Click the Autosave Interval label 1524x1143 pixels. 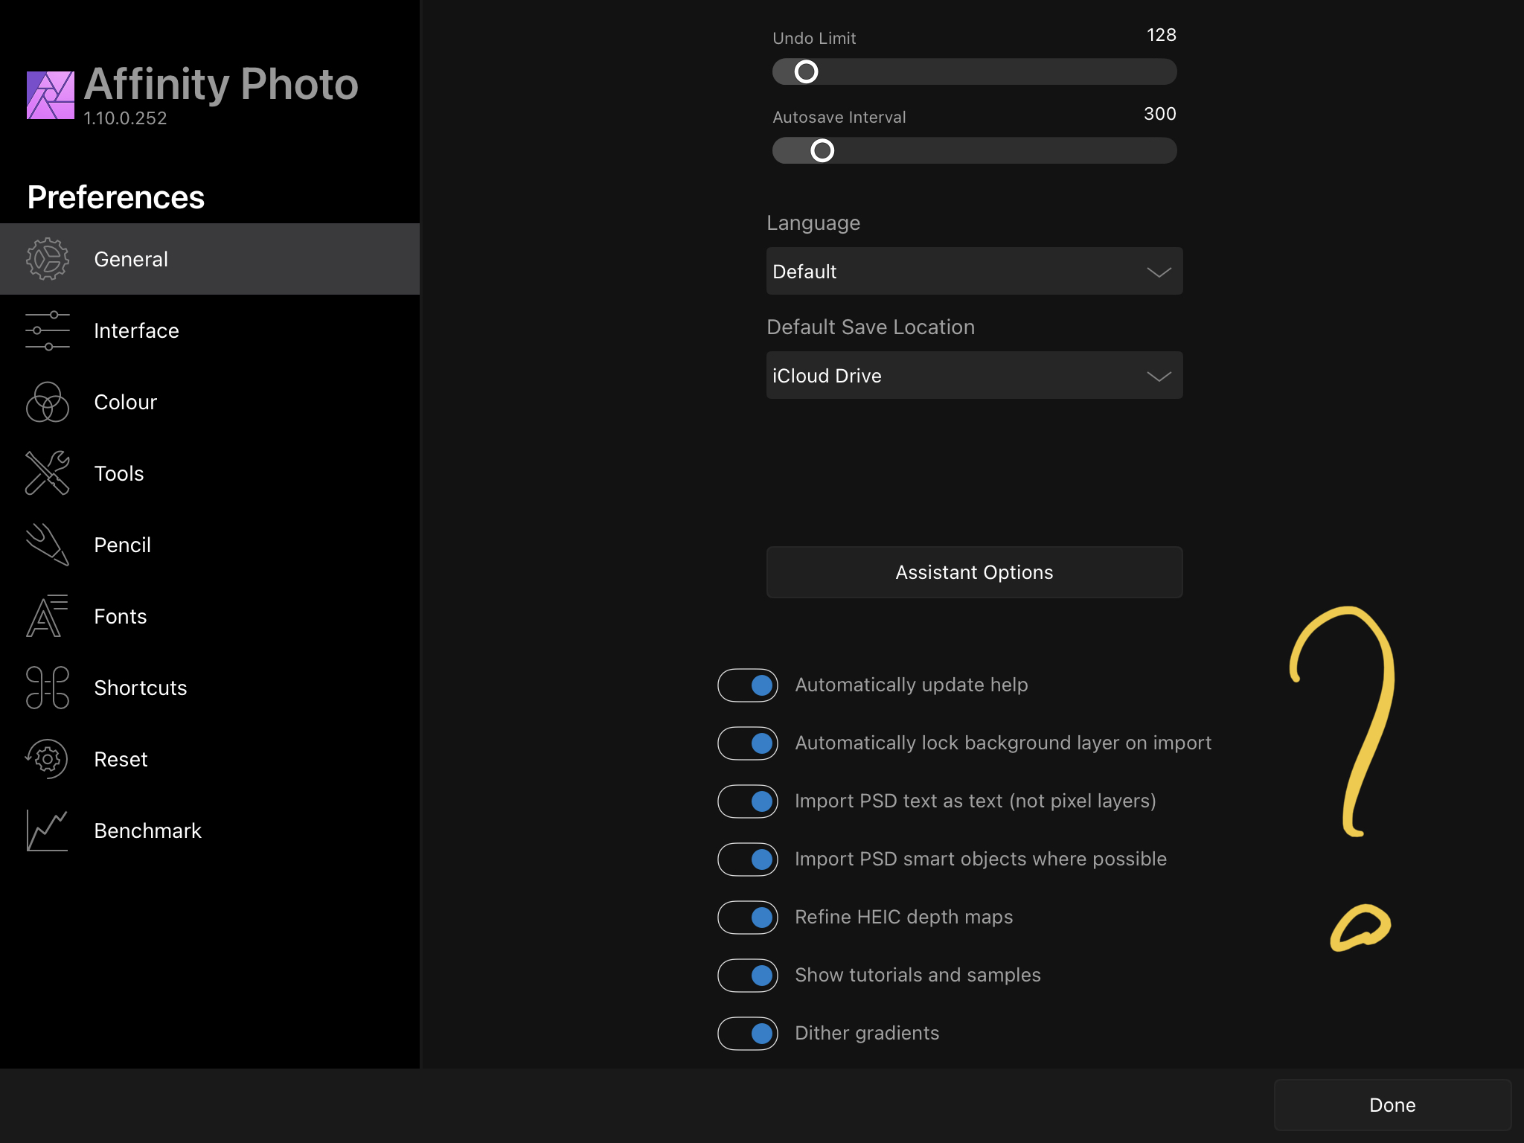click(839, 117)
